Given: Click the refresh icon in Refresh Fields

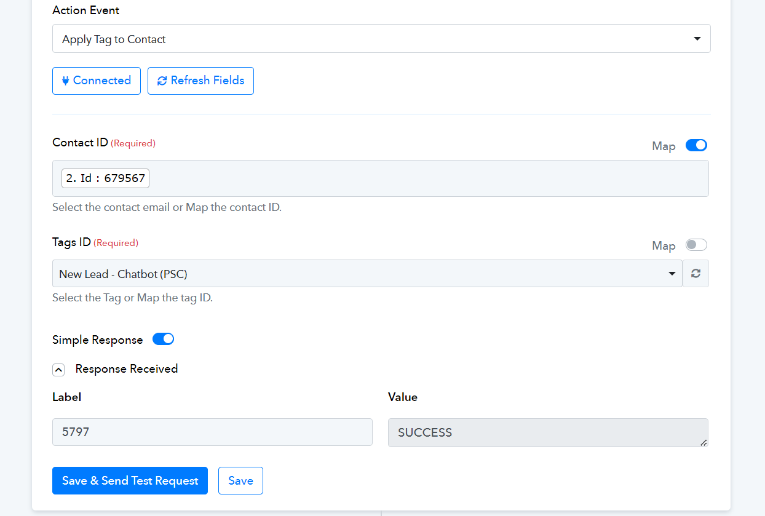Looking at the screenshot, I should (162, 81).
